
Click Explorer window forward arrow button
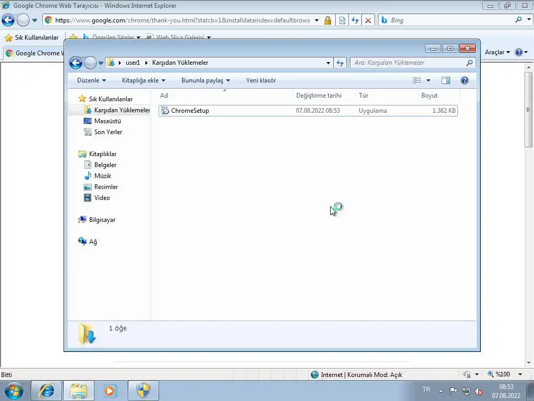tap(90, 63)
